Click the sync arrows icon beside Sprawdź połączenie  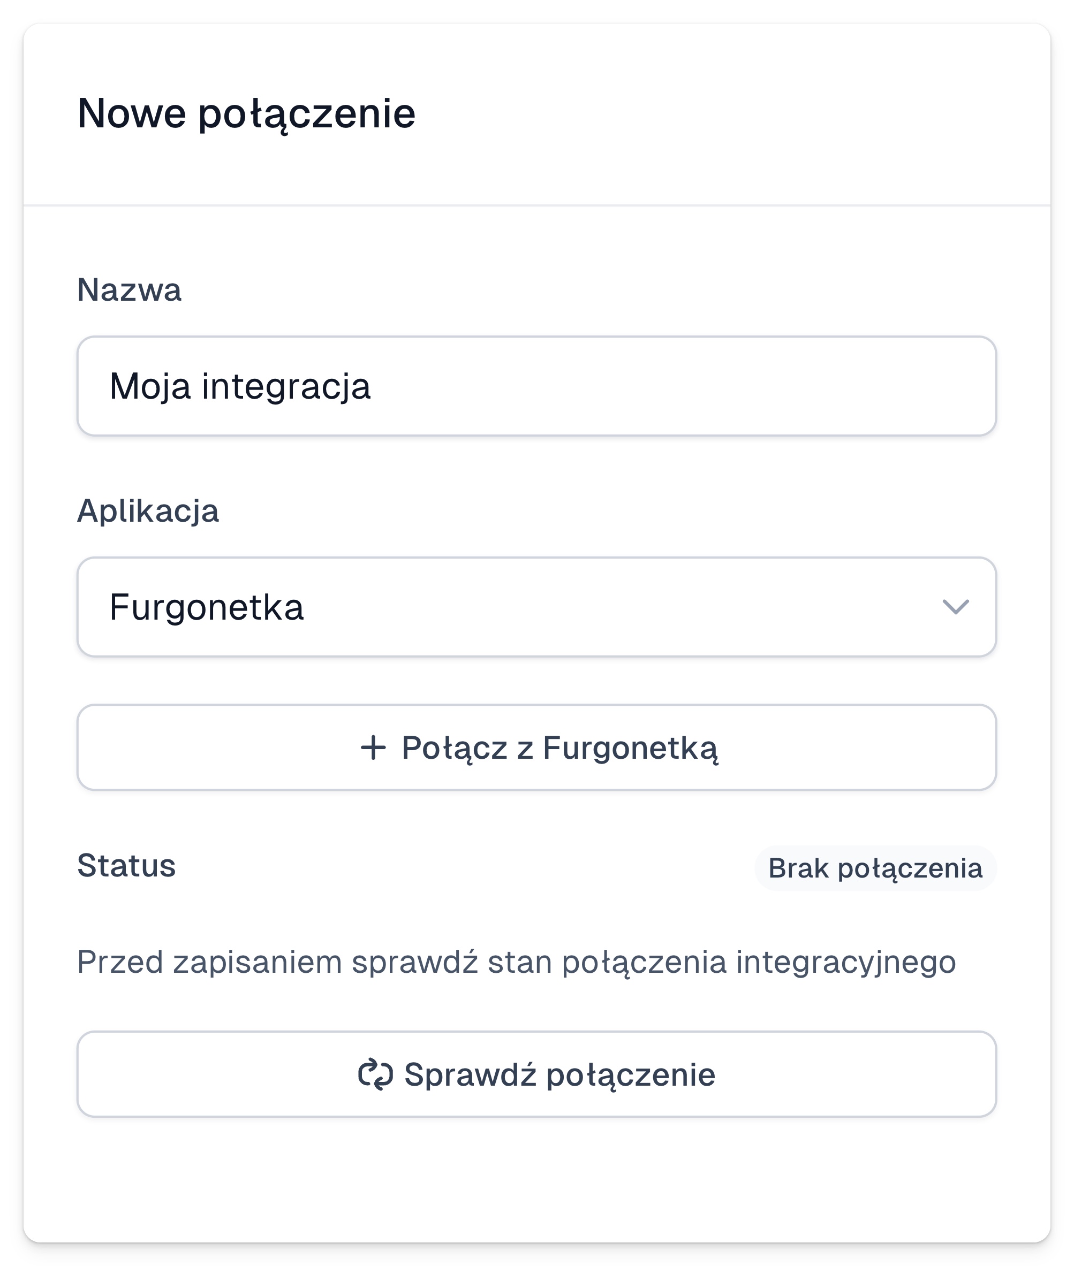[376, 1074]
